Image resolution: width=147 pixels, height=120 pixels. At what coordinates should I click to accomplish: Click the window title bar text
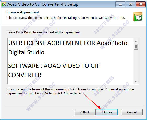pos(43,4)
